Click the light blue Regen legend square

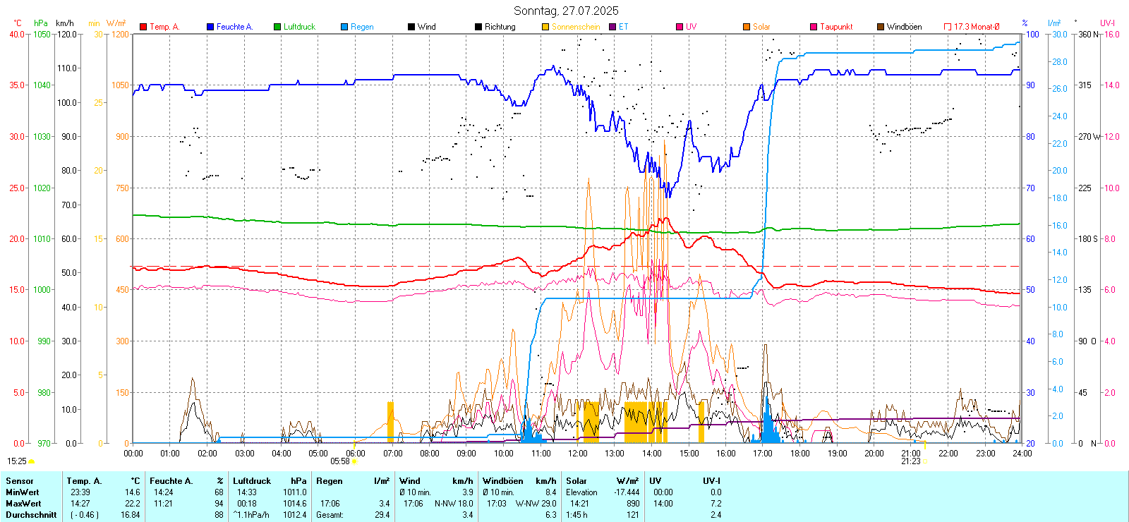click(x=344, y=27)
